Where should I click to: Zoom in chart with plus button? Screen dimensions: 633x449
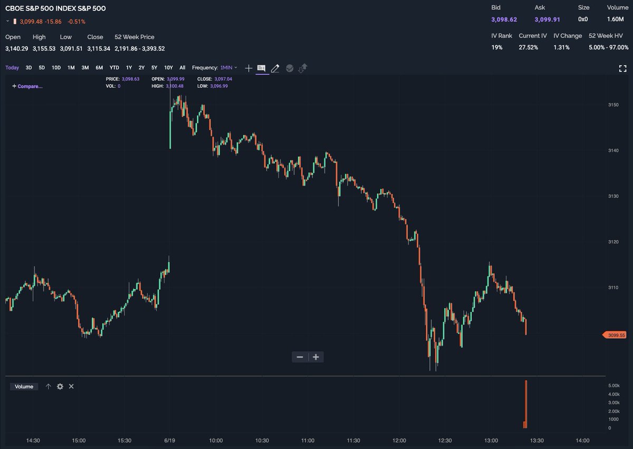tap(316, 357)
